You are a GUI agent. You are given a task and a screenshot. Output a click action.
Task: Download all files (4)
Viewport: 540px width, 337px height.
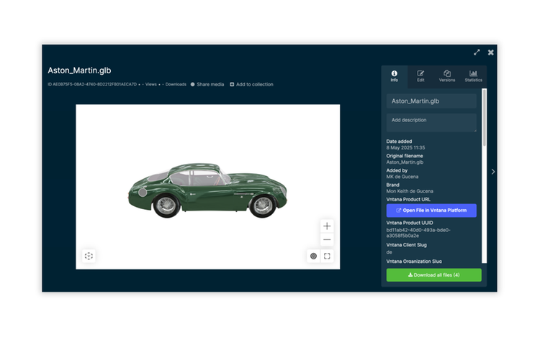(x=433, y=274)
